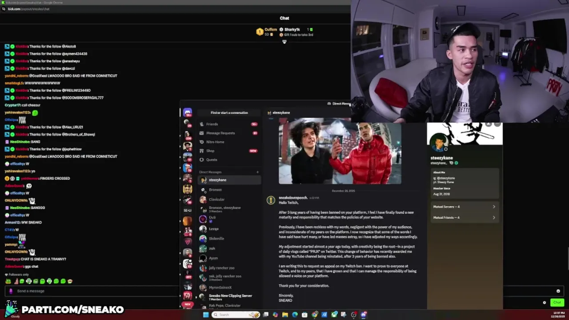The image size is (569, 320).
Task: Open the Clavicular direct message
Action: (x=229, y=200)
